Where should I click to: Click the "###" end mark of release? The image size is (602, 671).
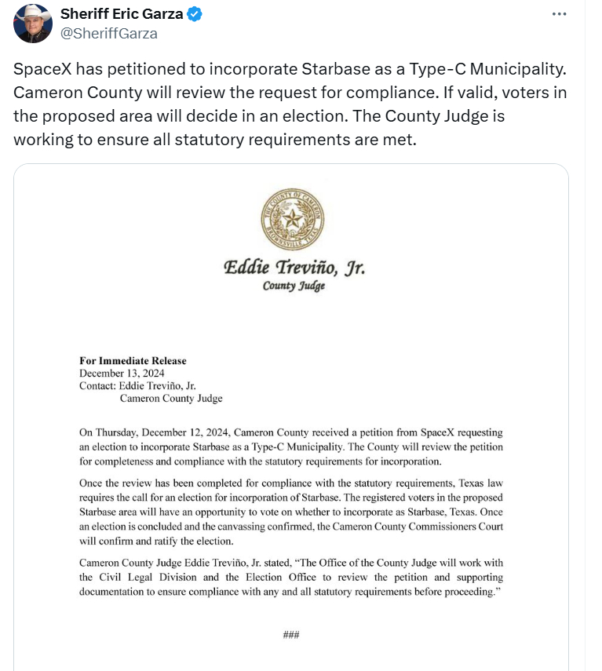tap(290, 635)
